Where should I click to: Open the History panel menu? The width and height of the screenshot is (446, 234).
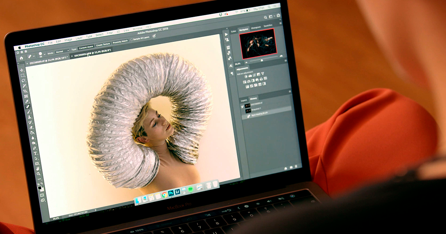click(290, 92)
